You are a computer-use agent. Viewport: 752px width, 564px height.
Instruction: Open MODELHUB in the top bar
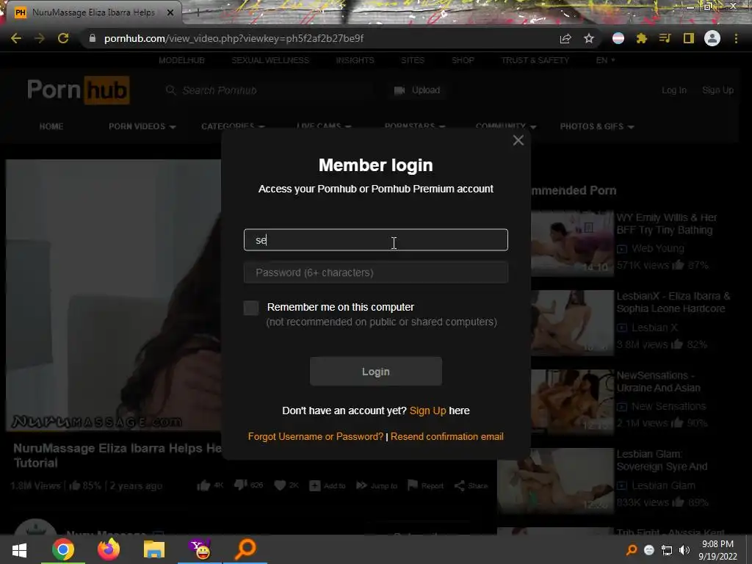coord(182,60)
